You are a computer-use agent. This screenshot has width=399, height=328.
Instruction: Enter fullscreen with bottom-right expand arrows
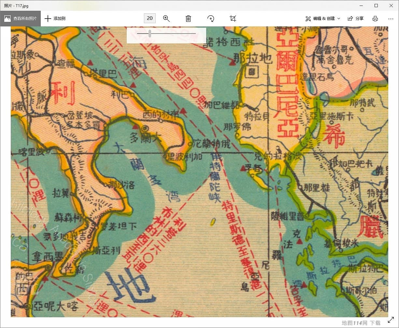coord(391,320)
